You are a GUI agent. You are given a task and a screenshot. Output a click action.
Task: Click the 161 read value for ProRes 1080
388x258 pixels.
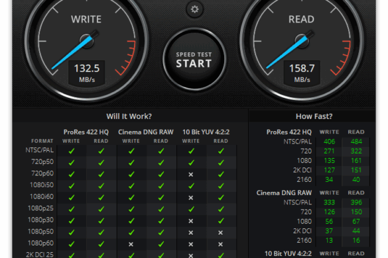(356, 161)
